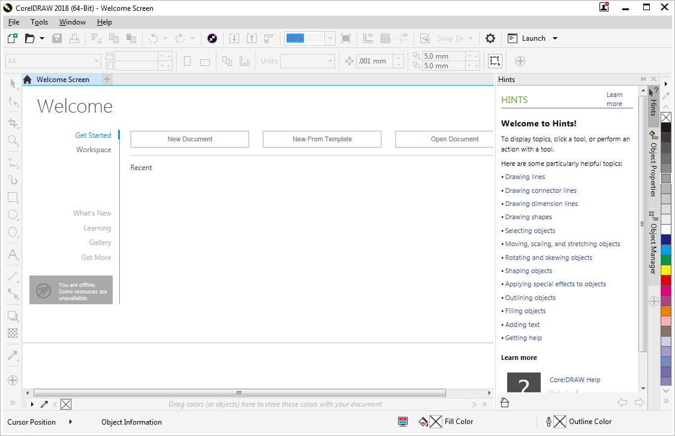The image size is (675, 436).
Task: Click the home icon on Welcome tab
Action: coord(28,80)
